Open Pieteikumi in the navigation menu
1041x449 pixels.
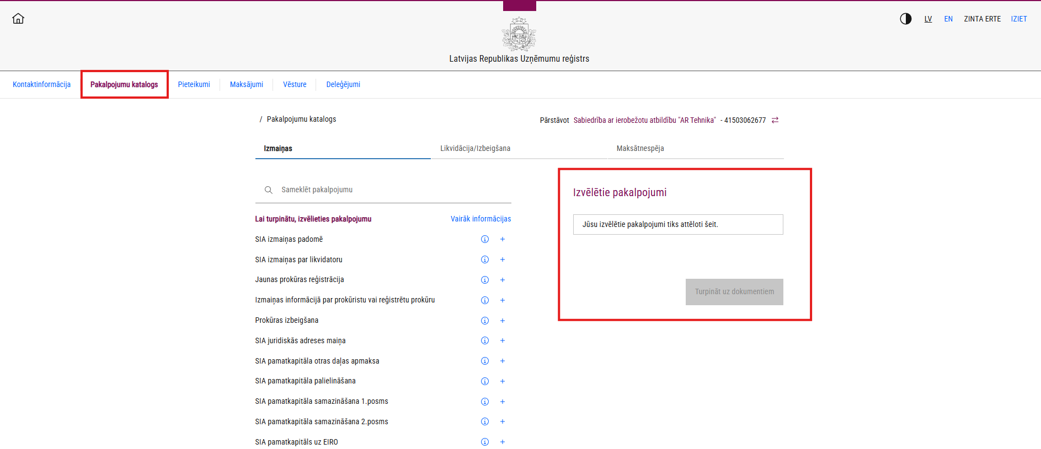pyautogui.click(x=194, y=84)
